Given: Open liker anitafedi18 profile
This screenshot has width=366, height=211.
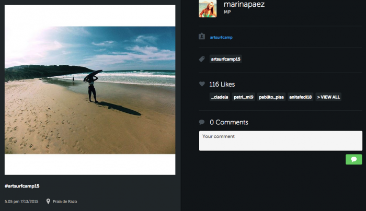Looking at the screenshot, I should point(301,97).
